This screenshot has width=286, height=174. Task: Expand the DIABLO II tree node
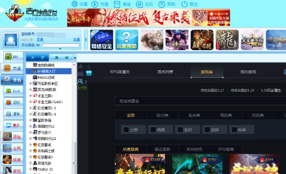click(x=30, y=169)
